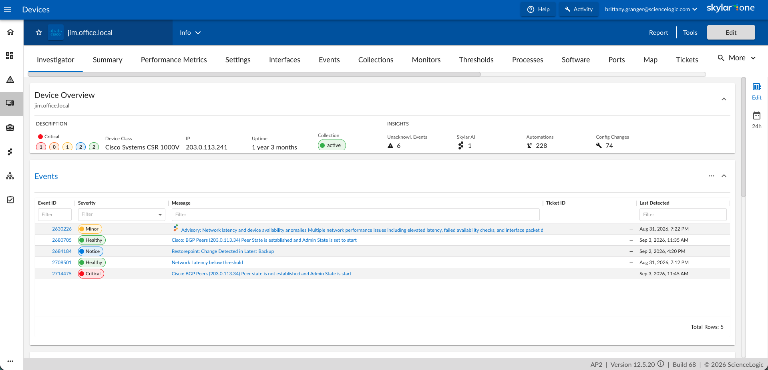Open the briefcase sidebar icon
768x370 pixels.
point(10,128)
